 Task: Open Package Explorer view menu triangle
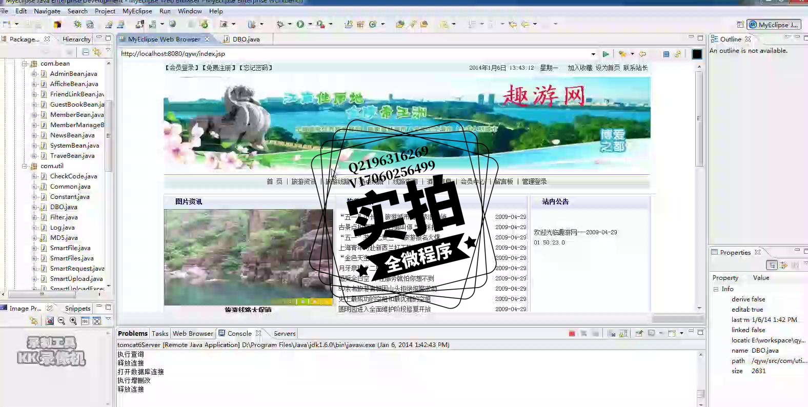[108, 51]
